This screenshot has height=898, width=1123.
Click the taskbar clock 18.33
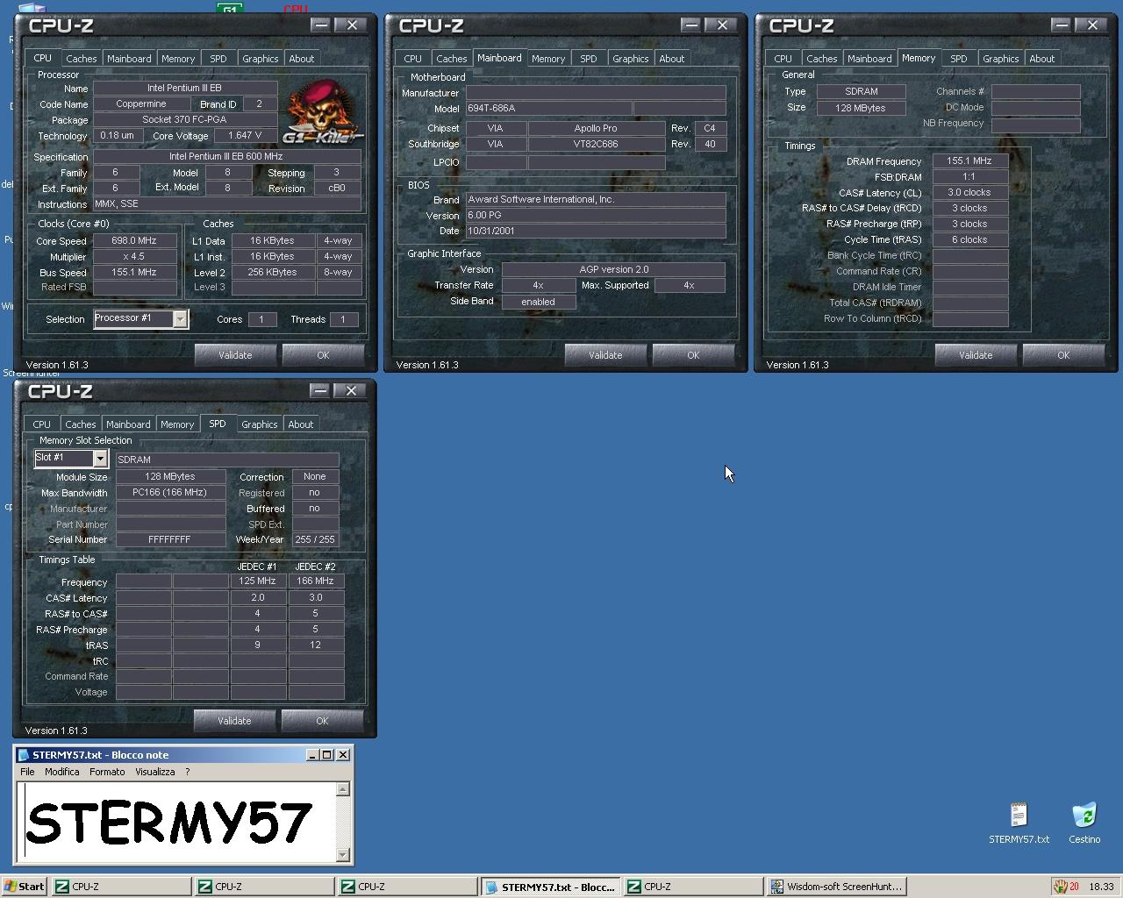click(x=1101, y=887)
